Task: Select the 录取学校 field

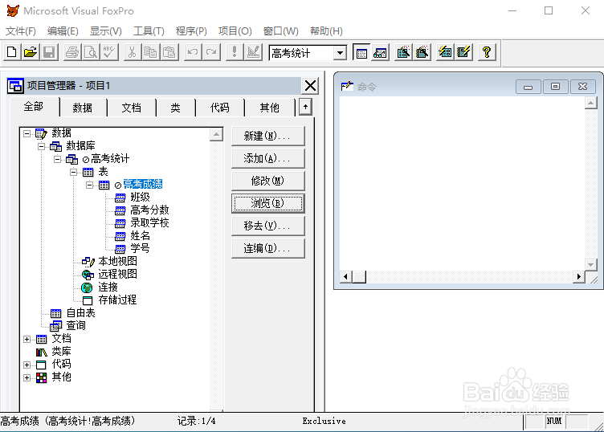Action: point(149,222)
